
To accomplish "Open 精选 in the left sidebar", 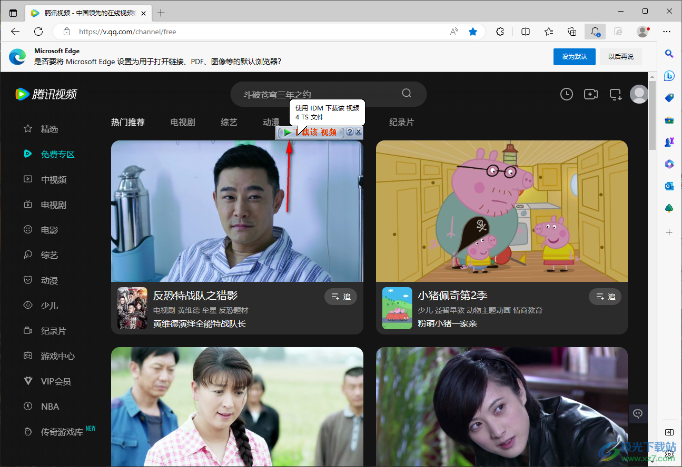I will pyautogui.click(x=50, y=129).
